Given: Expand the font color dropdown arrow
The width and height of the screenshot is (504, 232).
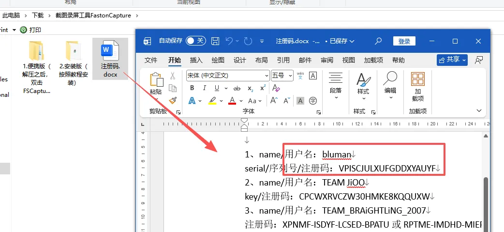Looking at the screenshot, I should (x=241, y=101).
